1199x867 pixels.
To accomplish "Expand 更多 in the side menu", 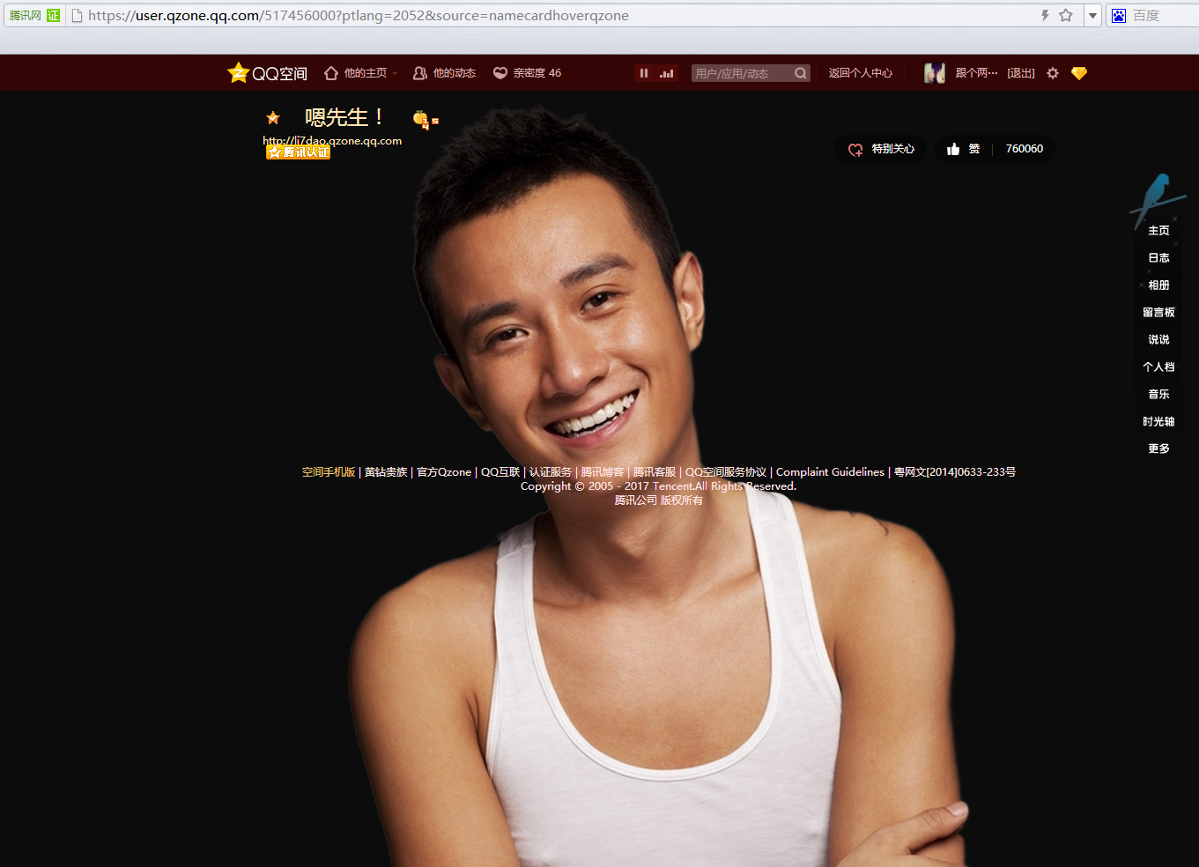I will point(1158,448).
